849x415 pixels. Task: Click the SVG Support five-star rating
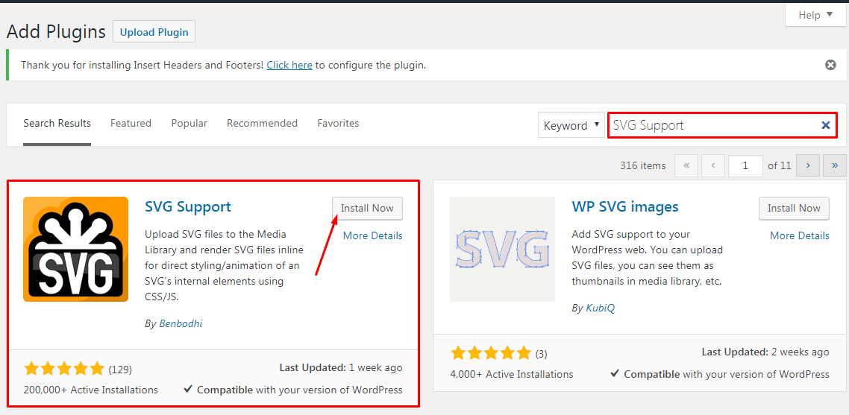click(64, 370)
